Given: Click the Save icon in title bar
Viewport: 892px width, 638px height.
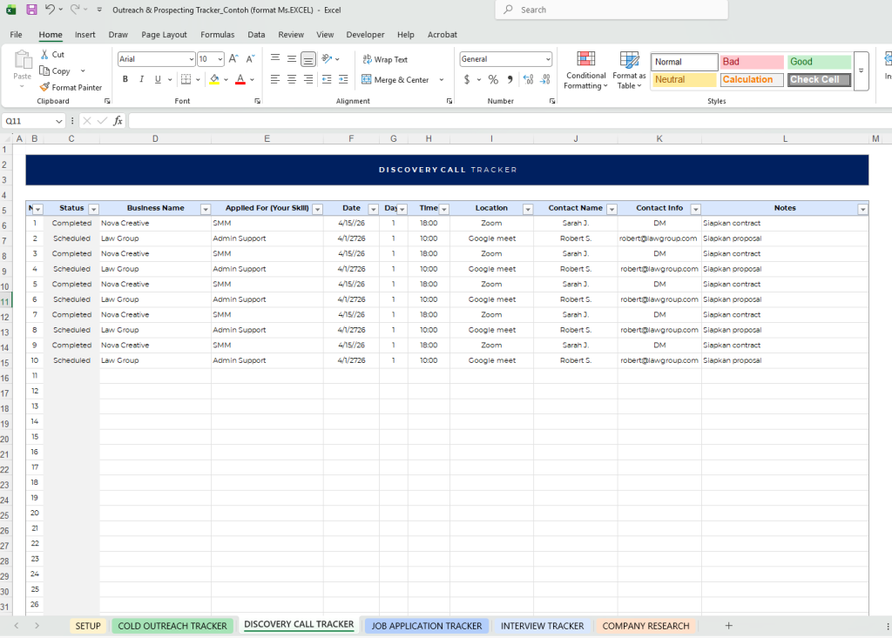Looking at the screenshot, I should click(x=31, y=10).
